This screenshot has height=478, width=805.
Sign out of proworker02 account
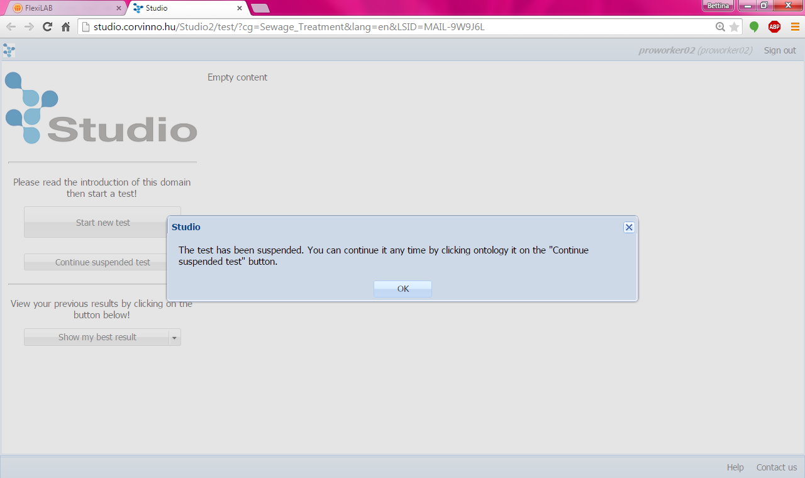[780, 50]
